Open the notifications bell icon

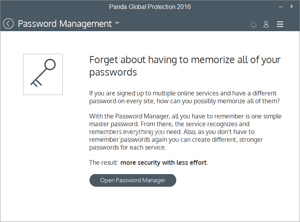coord(254,25)
